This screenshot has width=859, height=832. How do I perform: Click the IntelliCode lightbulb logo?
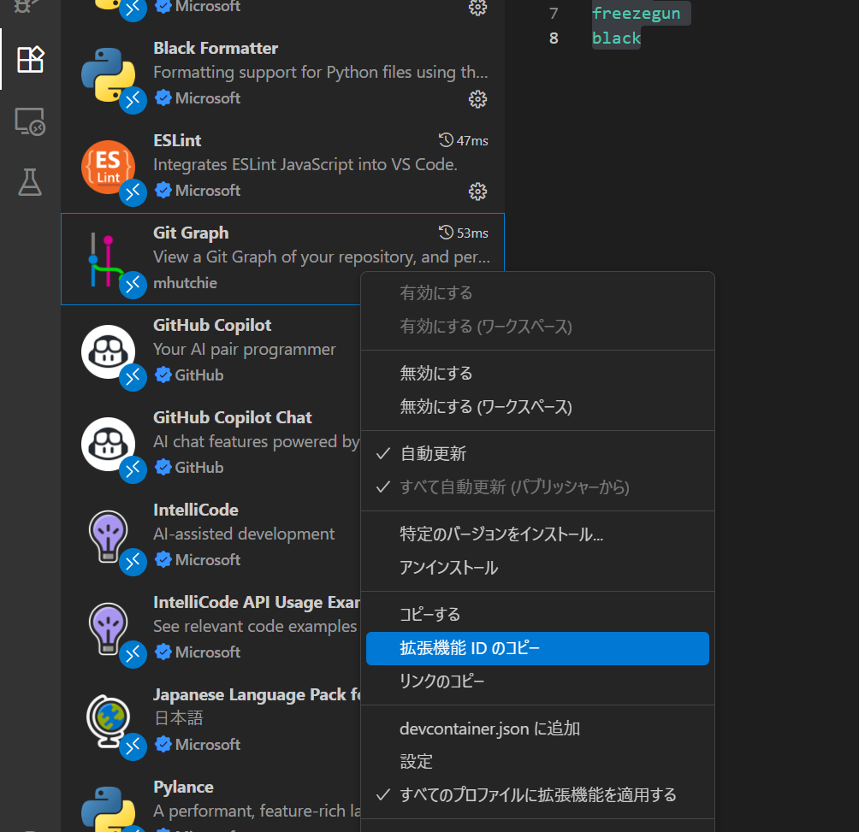pyautogui.click(x=109, y=537)
